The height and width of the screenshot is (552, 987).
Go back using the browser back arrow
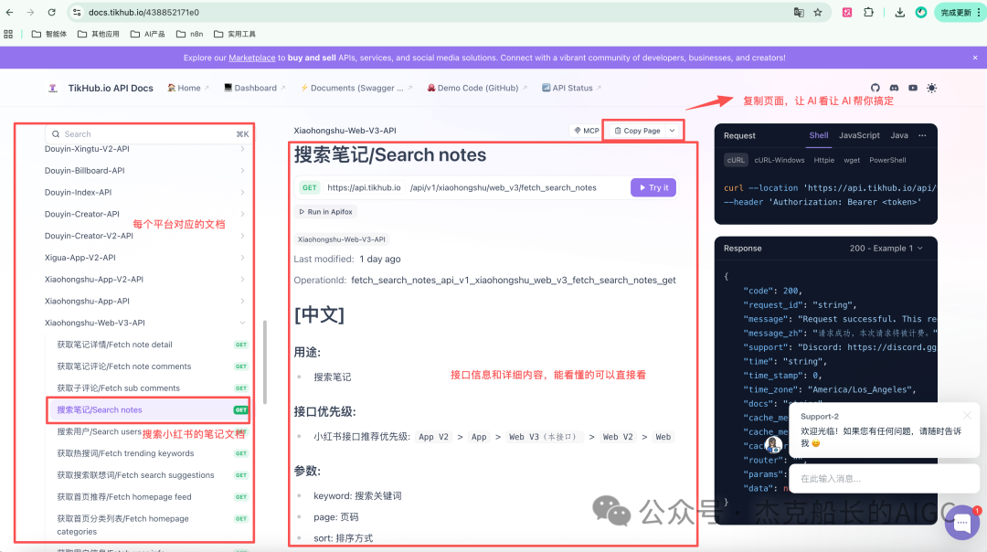pos(9,13)
